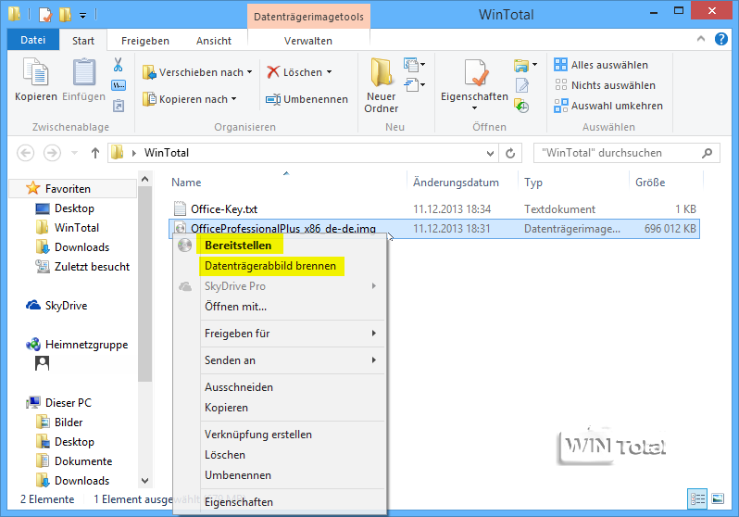Click the search box "WinTotal" durchsuchen
Screen dimensions: 739x517
(x=627, y=153)
